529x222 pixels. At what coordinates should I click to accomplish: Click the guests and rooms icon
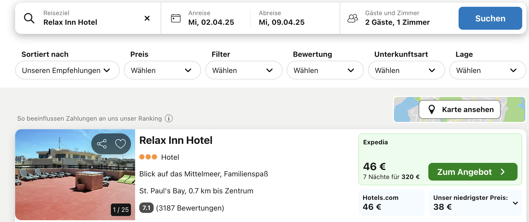353,18
